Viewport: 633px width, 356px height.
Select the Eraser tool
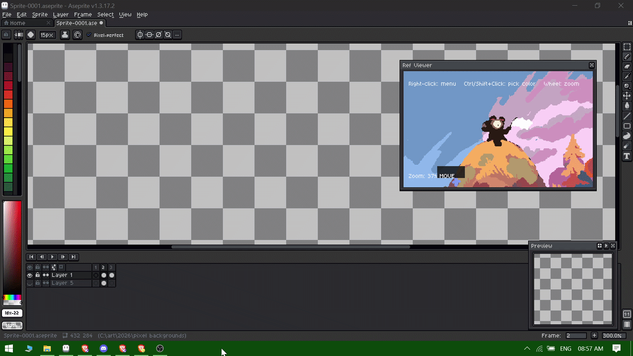(x=627, y=66)
